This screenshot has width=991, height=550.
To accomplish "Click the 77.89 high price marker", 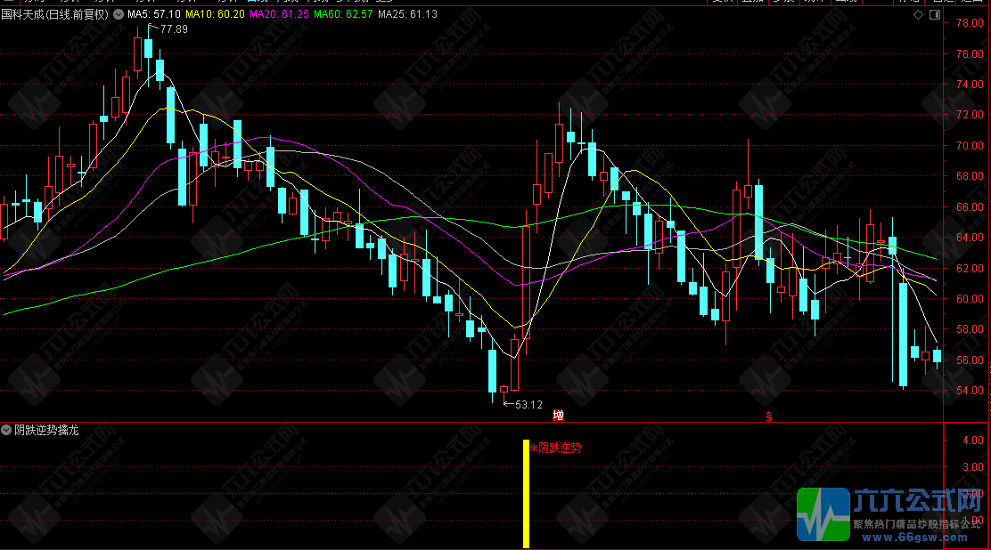I will [x=174, y=29].
